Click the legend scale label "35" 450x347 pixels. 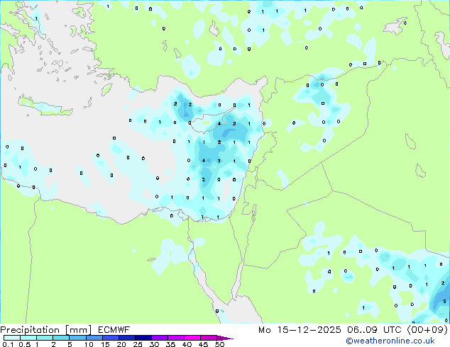(170, 344)
